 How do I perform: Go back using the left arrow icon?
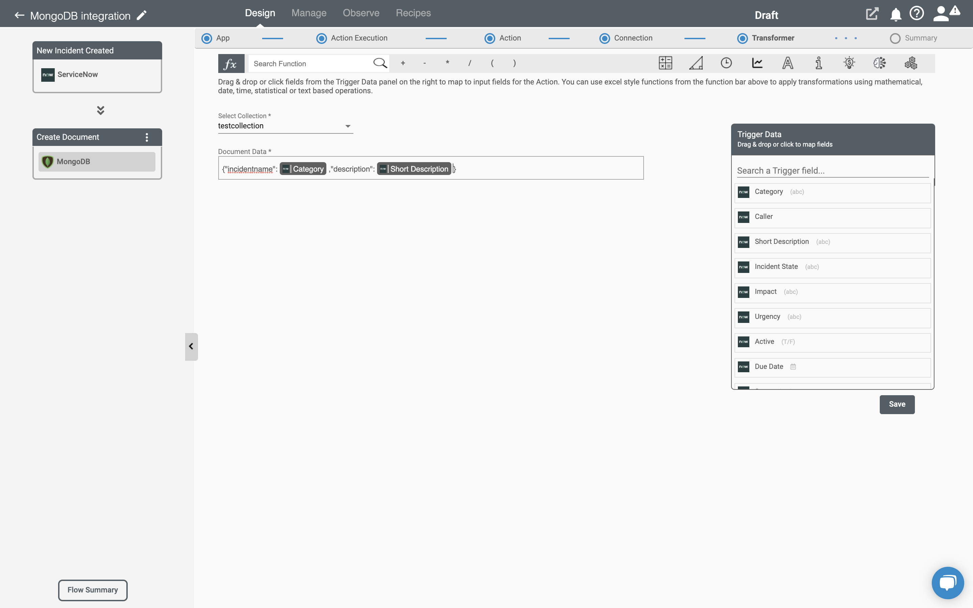[x=19, y=15]
